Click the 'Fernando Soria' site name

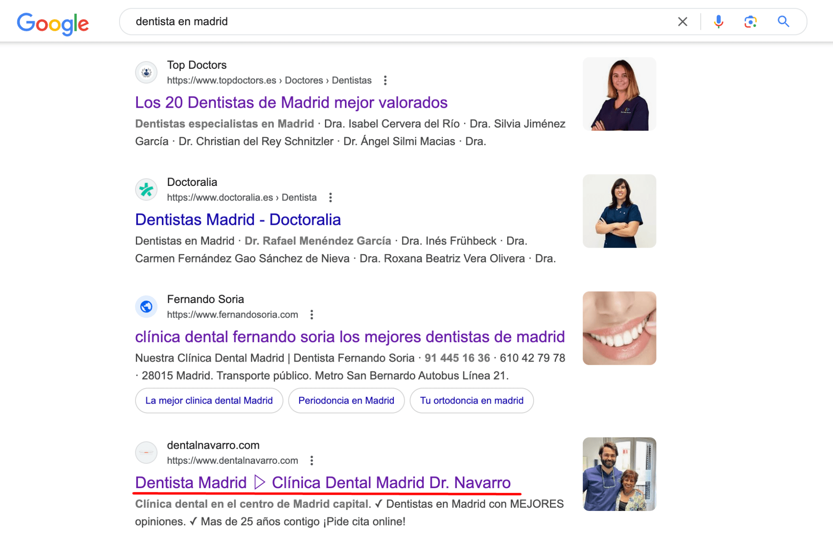[205, 299]
